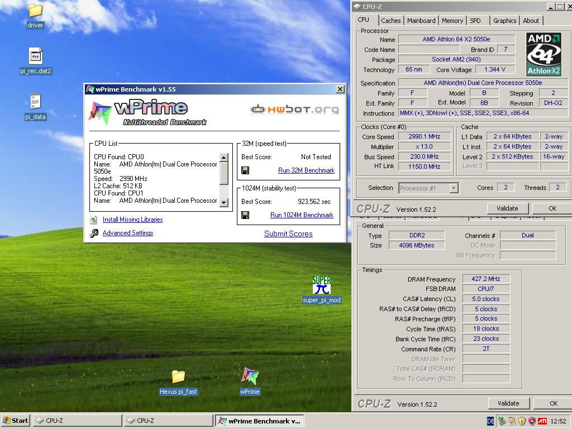The image size is (572, 429).
Task: Click the taskbar clock showing 12:52
Action: pyautogui.click(x=558, y=421)
